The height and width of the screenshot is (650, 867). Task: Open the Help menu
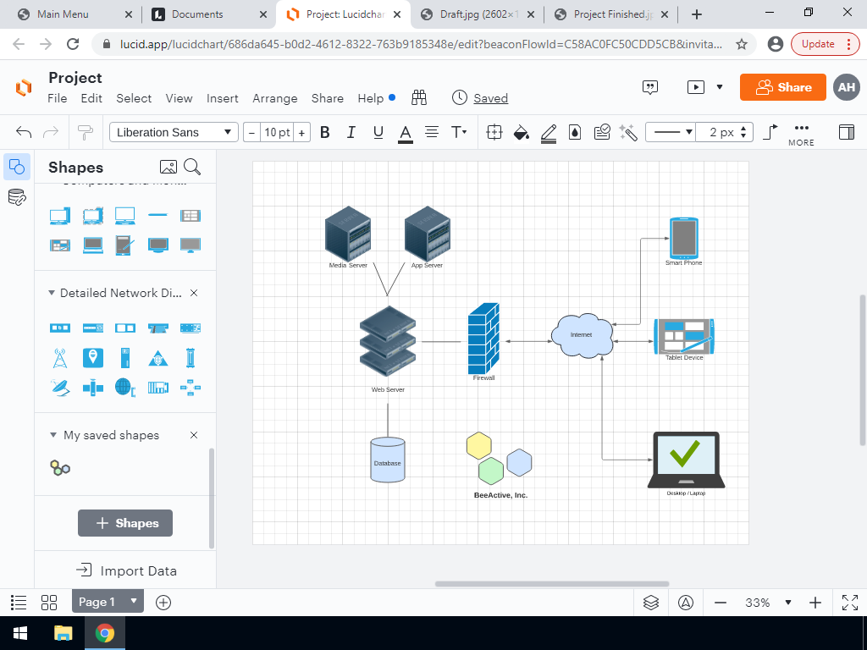tap(371, 98)
